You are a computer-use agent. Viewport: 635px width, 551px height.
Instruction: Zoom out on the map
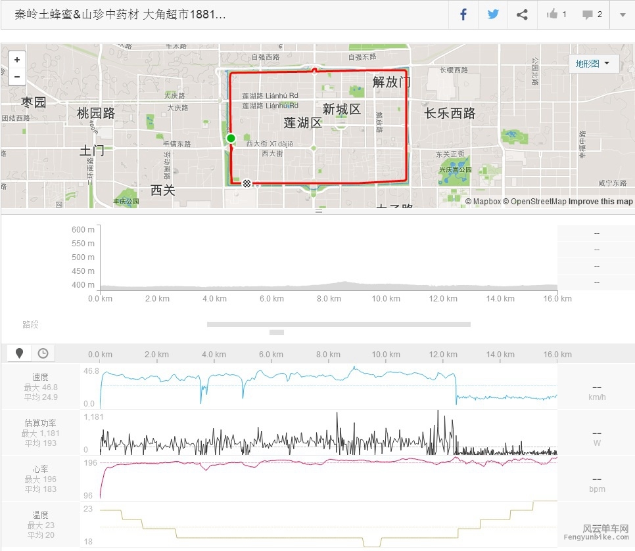coord(16,76)
